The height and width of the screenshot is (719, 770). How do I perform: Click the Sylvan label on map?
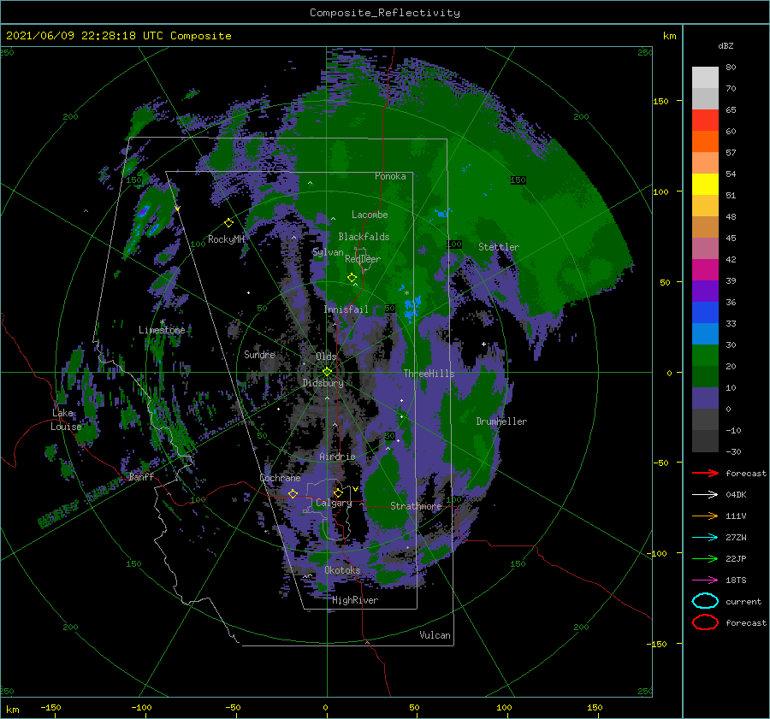pyautogui.click(x=328, y=252)
